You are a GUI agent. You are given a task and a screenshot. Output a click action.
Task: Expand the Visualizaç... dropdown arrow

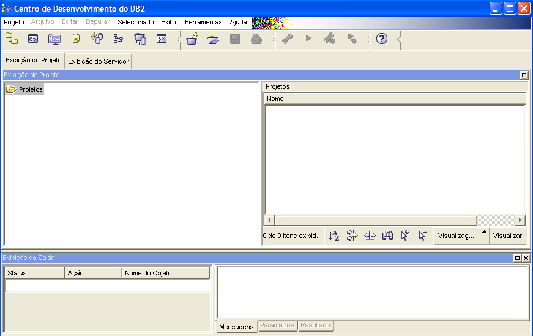click(484, 233)
